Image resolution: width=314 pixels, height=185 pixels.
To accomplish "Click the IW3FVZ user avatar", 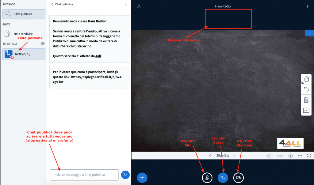I will point(9,54).
